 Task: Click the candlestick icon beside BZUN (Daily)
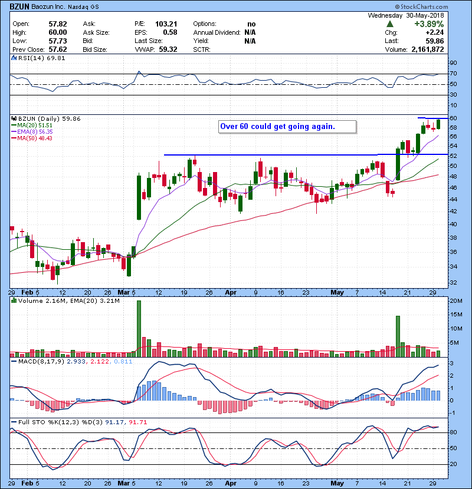pos(14,118)
